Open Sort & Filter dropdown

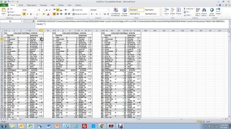coord(198,12)
